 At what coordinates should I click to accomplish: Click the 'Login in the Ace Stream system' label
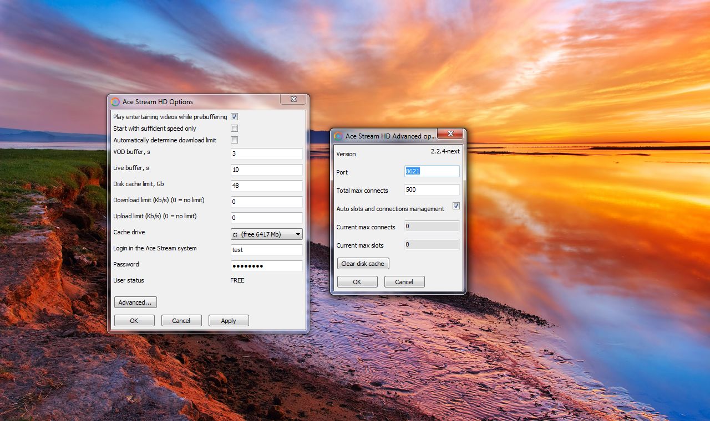click(x=155, y=248)
